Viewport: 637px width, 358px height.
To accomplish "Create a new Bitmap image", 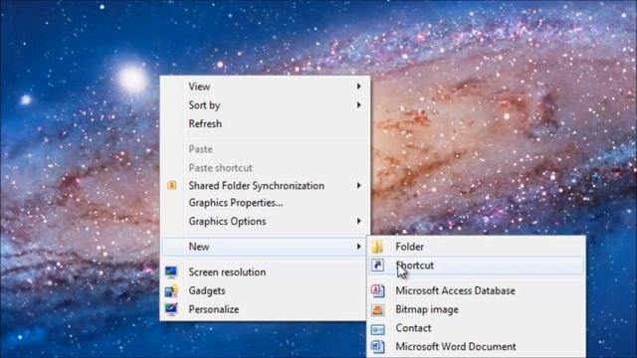I will [x=476, y=309].
